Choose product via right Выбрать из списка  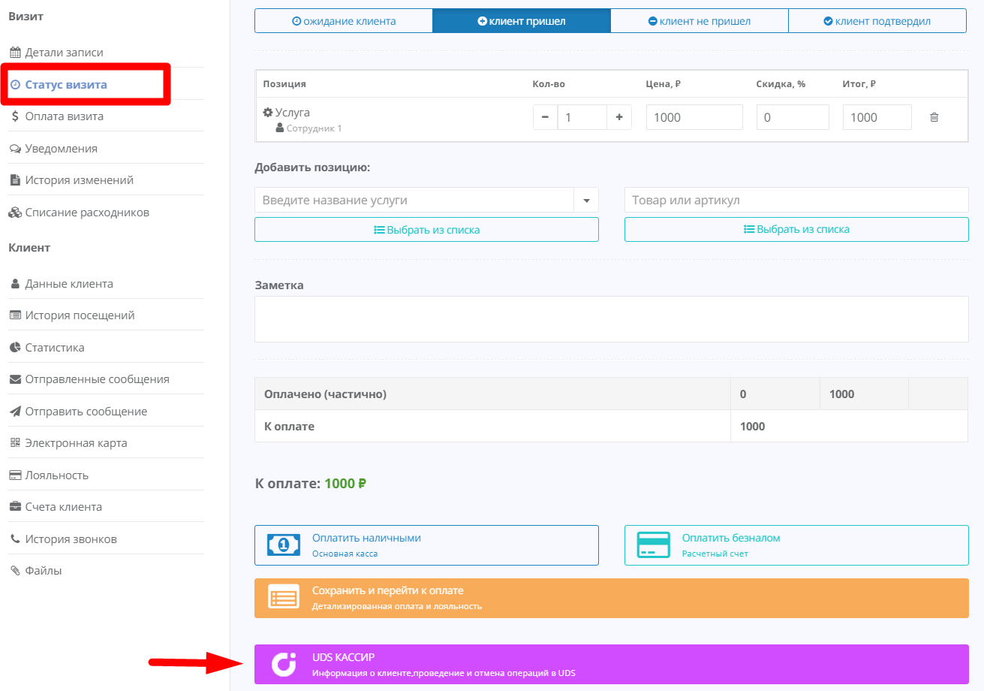coord(796,230)
